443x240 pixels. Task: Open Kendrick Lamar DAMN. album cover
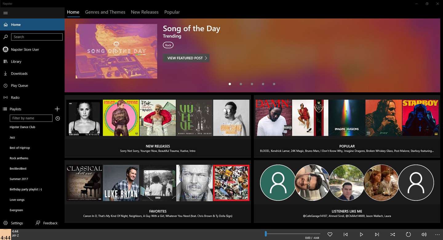(273, 118)
